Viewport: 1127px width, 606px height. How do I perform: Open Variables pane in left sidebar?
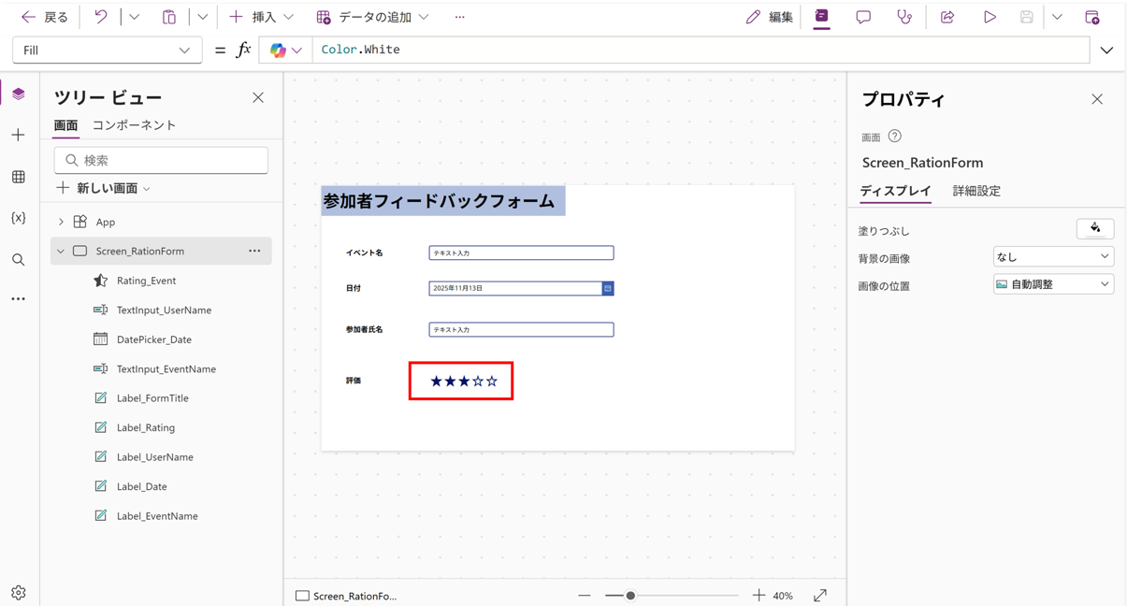[x=19, y=218]
